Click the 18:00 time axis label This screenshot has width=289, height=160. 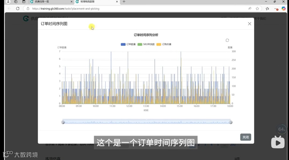[x=230, y=106]
